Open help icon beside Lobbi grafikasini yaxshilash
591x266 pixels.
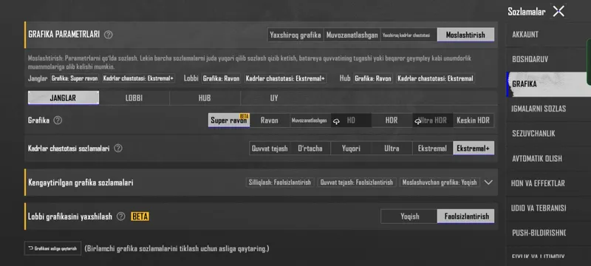(x=120, y=216)
